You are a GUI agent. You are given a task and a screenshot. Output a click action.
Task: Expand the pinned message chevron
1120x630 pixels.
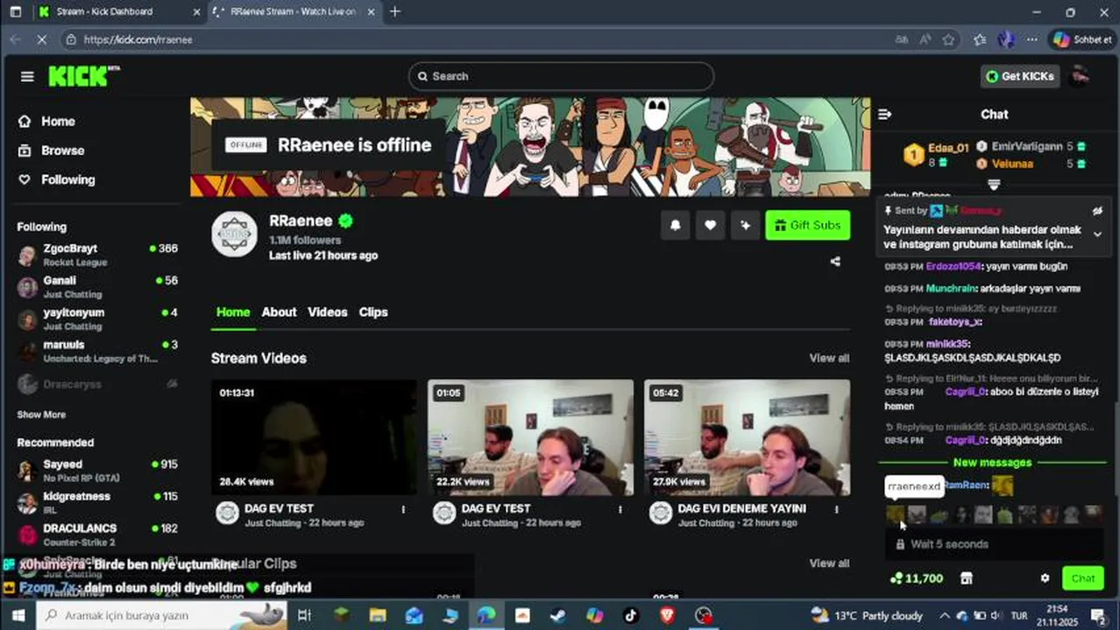click(1097, 234)
